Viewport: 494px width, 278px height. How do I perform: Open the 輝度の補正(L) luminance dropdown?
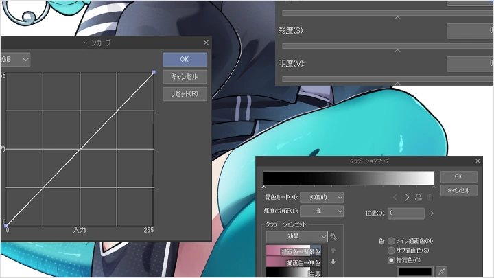pyautogui.click(x=322, y=211)
